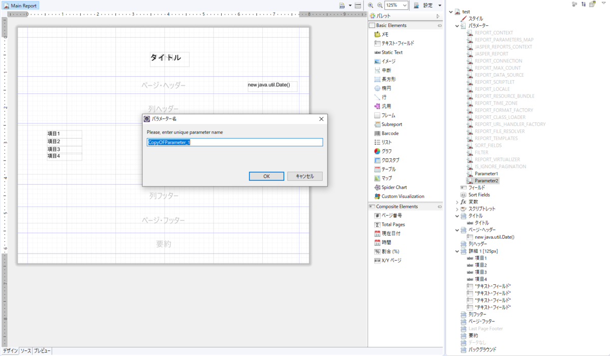The height and width of the screenshot is (356, 610).
Task: Select the Total Pages composite element
Action: [x=389, y=224]
